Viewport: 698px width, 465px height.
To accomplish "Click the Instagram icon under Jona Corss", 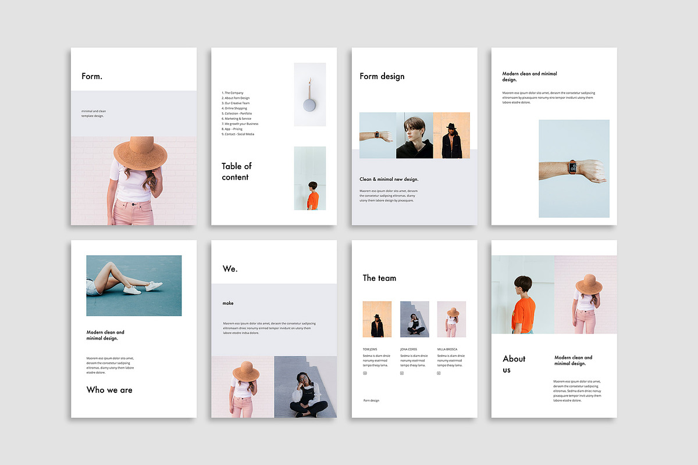I will (x=402, y=373).
